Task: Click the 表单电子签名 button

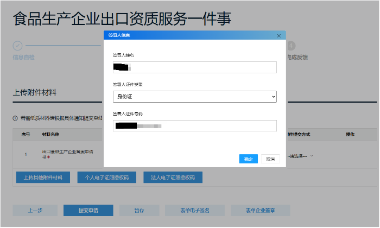Action: (194, 210)
